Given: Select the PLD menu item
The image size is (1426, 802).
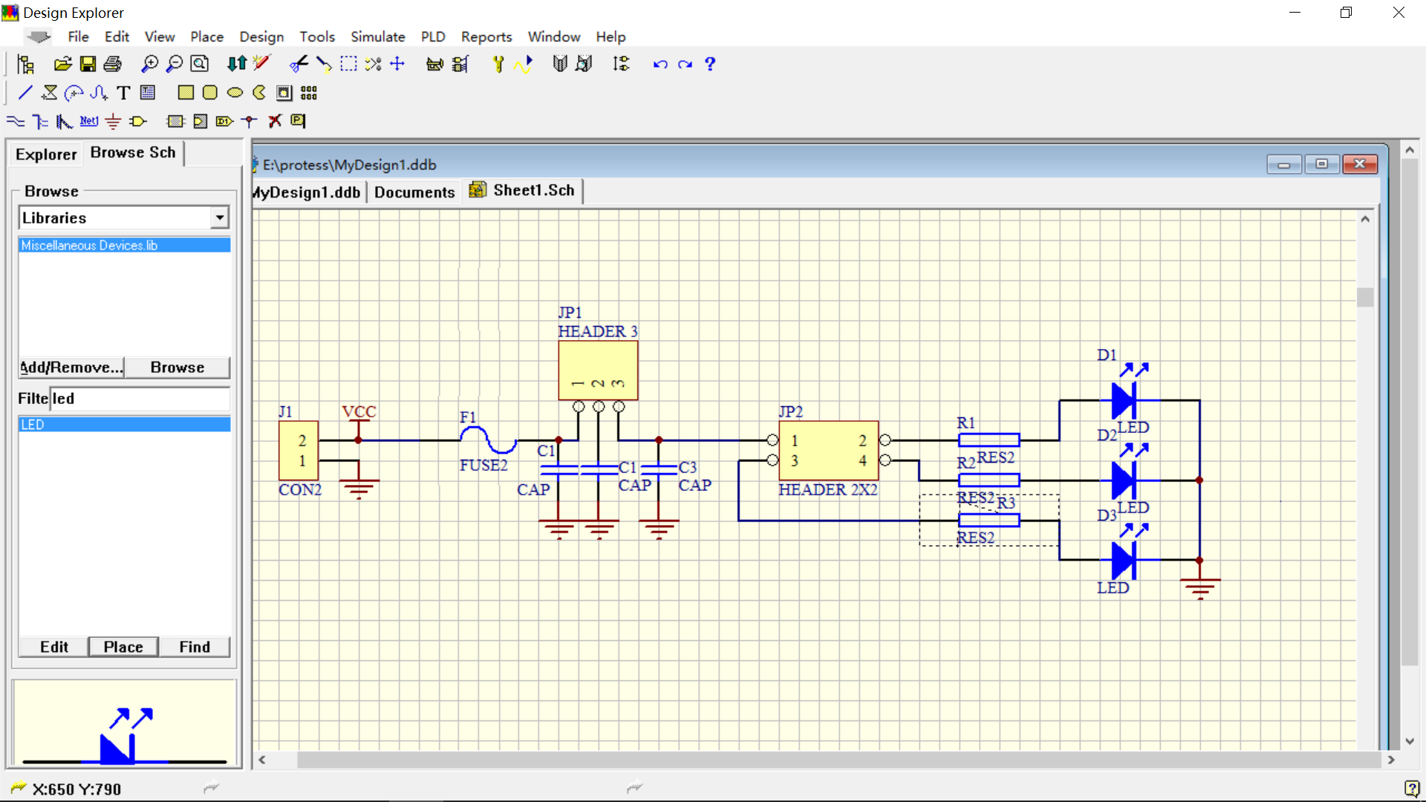Looking at the screenshot, I should click(431, 36).
